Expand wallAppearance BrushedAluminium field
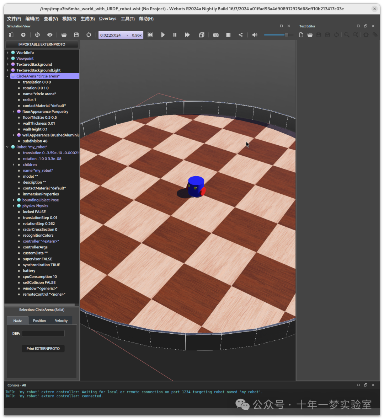 14,135
